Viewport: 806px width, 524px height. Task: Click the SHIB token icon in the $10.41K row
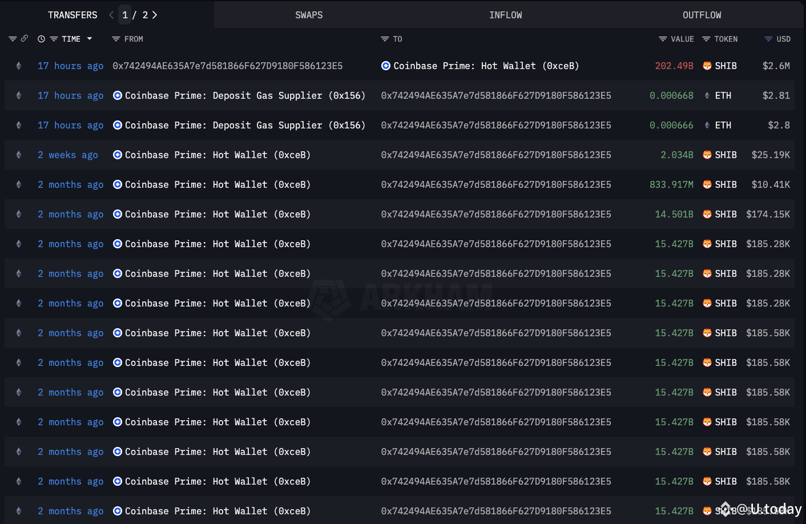[707, 184]
